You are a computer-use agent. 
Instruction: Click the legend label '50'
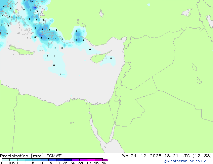click(x=104, y=163)
